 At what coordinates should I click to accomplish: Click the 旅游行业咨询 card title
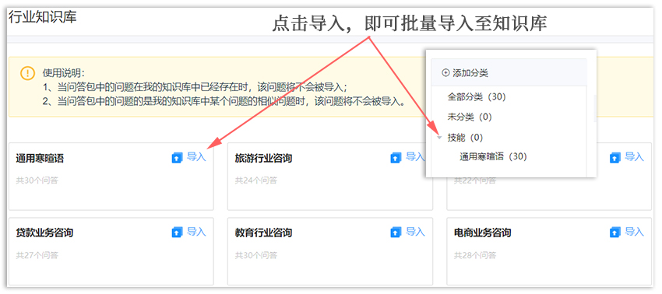263,159
